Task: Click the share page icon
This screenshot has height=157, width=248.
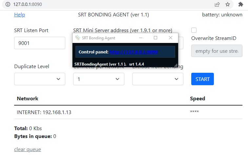Action: (x=217, y=5)
